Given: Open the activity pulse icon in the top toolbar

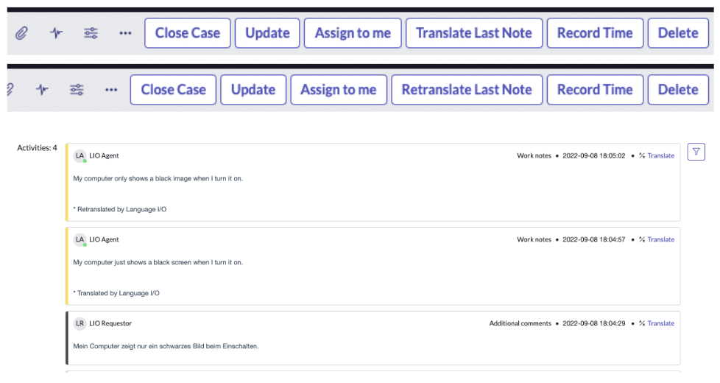Looking at the screenshot, I should [x=56, y=33].
